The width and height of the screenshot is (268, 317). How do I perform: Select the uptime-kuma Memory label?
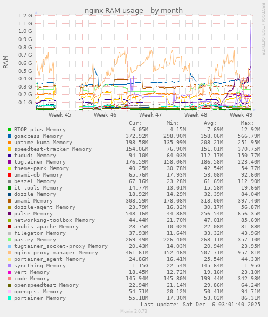[x=43, y=143]
